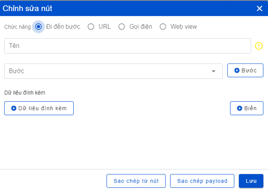Click plus icon on Biến button
Viewport: 268px width, 192px height.
(240, 108)
